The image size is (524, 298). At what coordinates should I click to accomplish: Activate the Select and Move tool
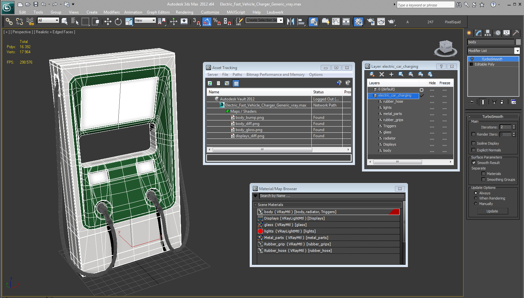(x=108, y=22)
